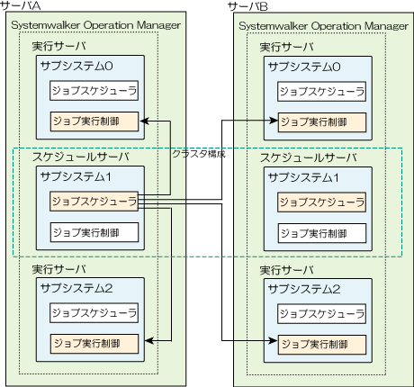The width and height of the screenshot is (414, 387).
Task: Select ジョブ実行制御 box in サーバB サブシステム2
Action: (x=322, y=345)
